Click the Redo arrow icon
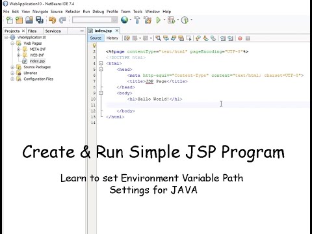The height and width of the screenshot is (234, 312). [x=62, y=20]
